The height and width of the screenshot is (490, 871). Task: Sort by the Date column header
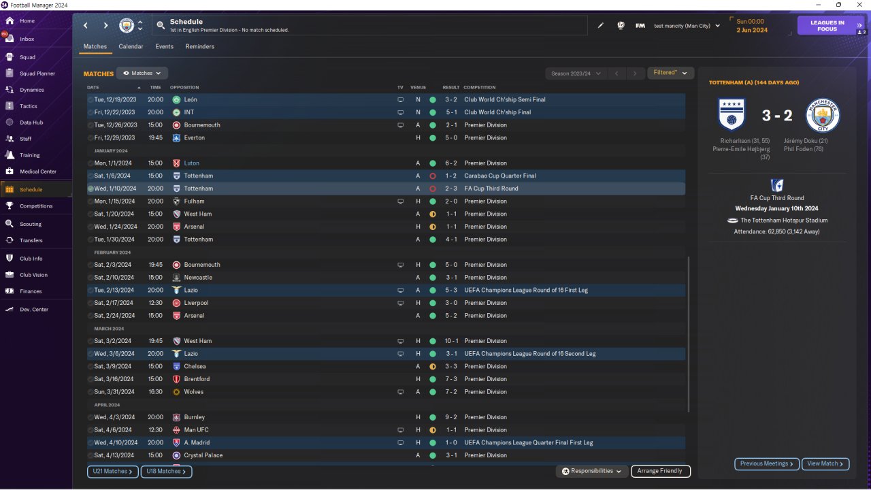[x=93, y=88]
